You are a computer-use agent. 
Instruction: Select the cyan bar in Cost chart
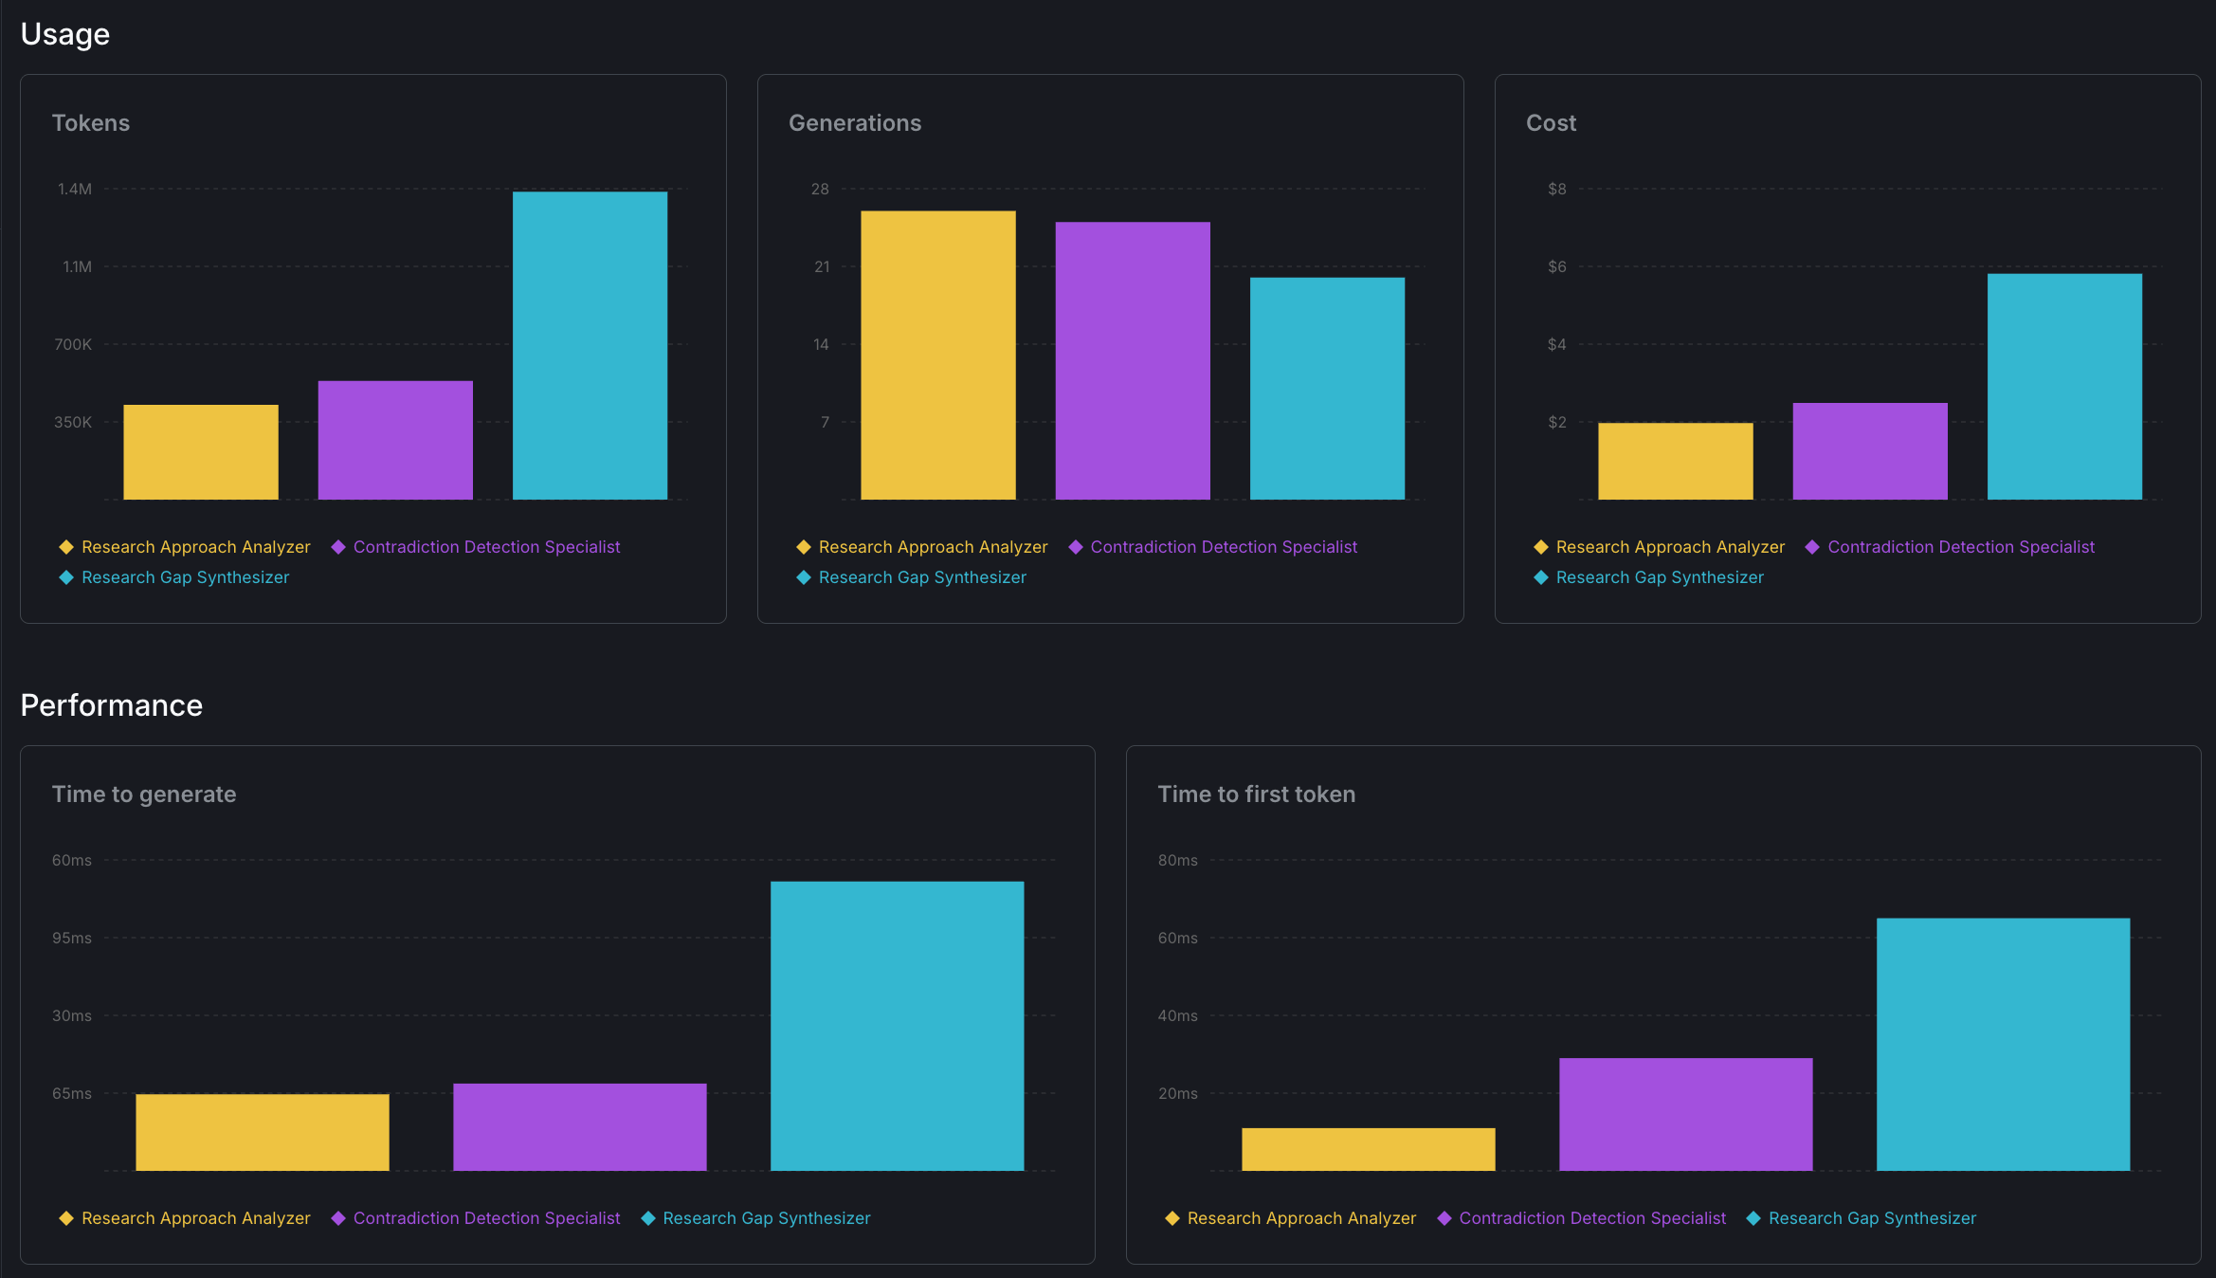point(2064,387)
